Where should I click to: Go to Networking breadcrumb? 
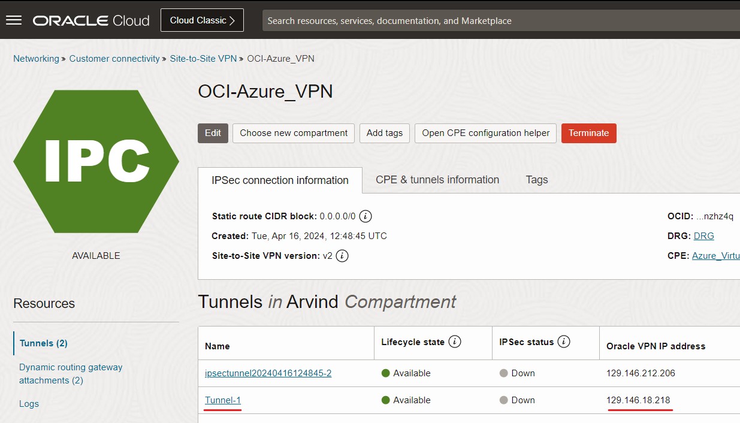(x=36, y=59)
